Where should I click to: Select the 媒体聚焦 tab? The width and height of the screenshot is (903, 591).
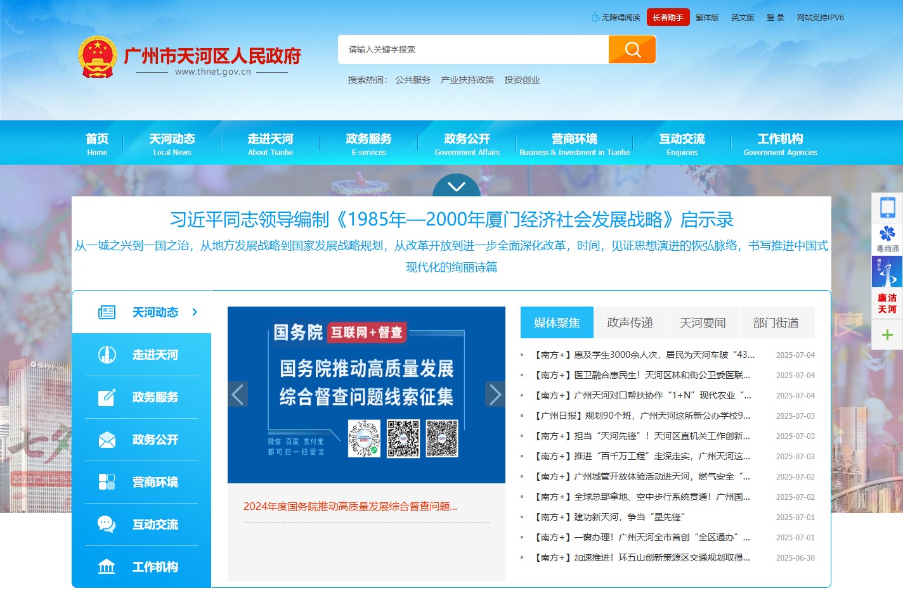pyautogui.click(x=557, y=322)
